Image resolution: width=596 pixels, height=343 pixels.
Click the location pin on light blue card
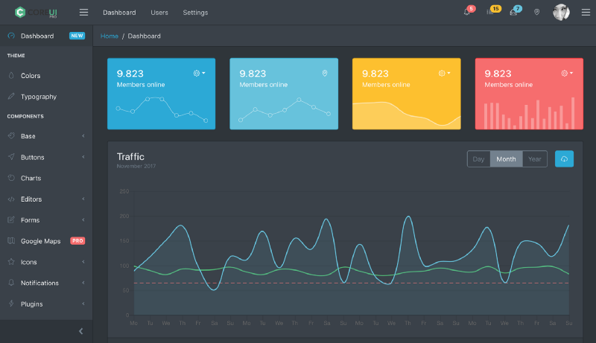pyautogui.click(x=325, y=73)
